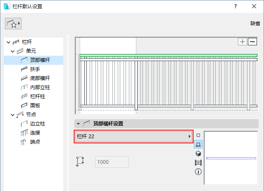Click the component preview thumbnail
264x191 pixels.
tap(231, 158)
